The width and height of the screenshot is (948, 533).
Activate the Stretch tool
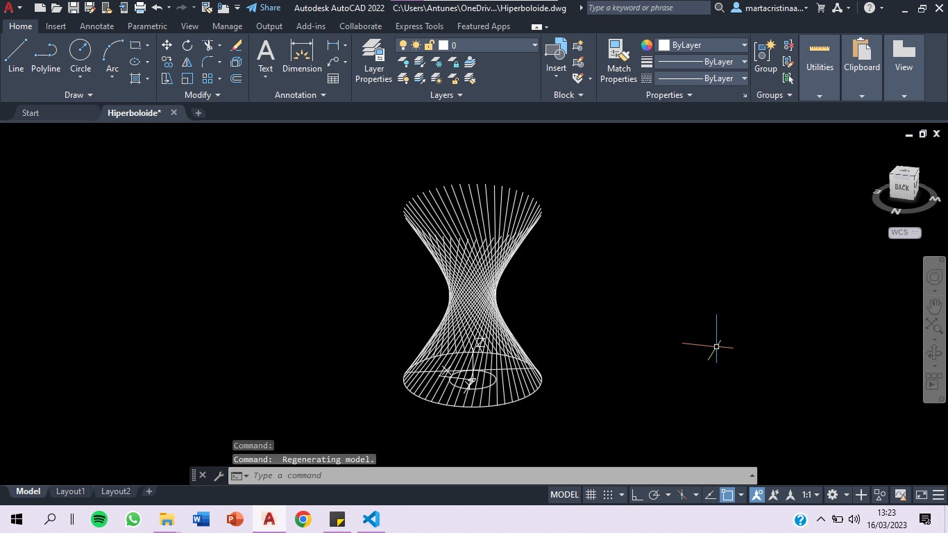click(167, 78)
